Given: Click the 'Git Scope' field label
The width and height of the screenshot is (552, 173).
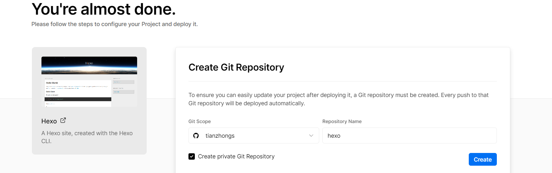Looking at the screenshot, I should (x=200, y=121).
